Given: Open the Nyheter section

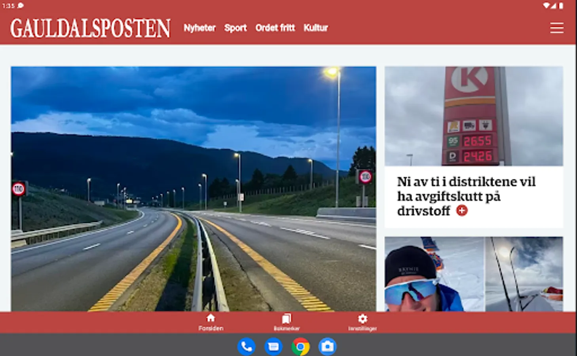Looking at the screenshot, I should 199,28.
